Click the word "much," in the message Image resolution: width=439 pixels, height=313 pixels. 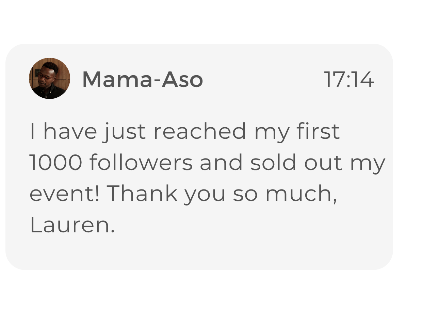click(x=301, y=194)
